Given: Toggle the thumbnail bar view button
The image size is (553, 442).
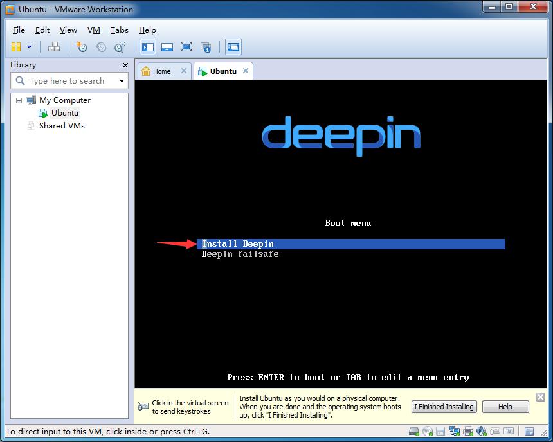Looking at the screenshot, I should [167, 47].
